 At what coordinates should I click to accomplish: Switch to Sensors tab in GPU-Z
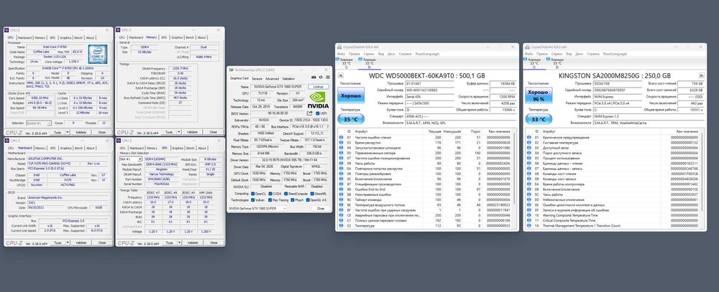coord(257,79)
